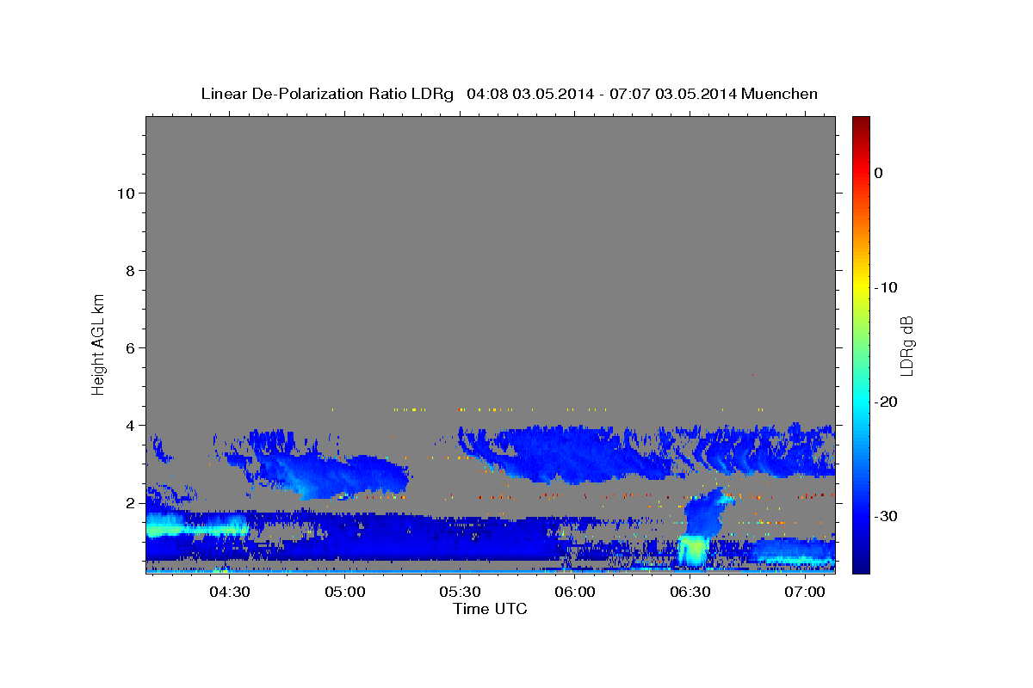The image size is (1033, 688).
Task: Click the colorbar value -20
Action: click(x=886, y=402)
